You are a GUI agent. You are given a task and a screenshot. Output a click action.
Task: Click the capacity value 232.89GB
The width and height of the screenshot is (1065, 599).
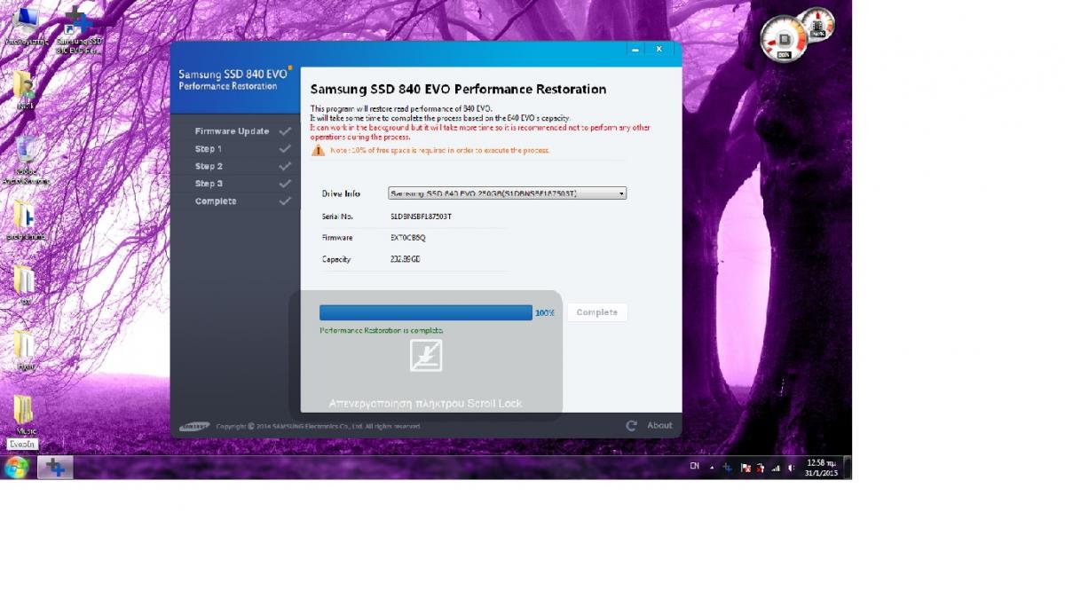tap(406, 259)
